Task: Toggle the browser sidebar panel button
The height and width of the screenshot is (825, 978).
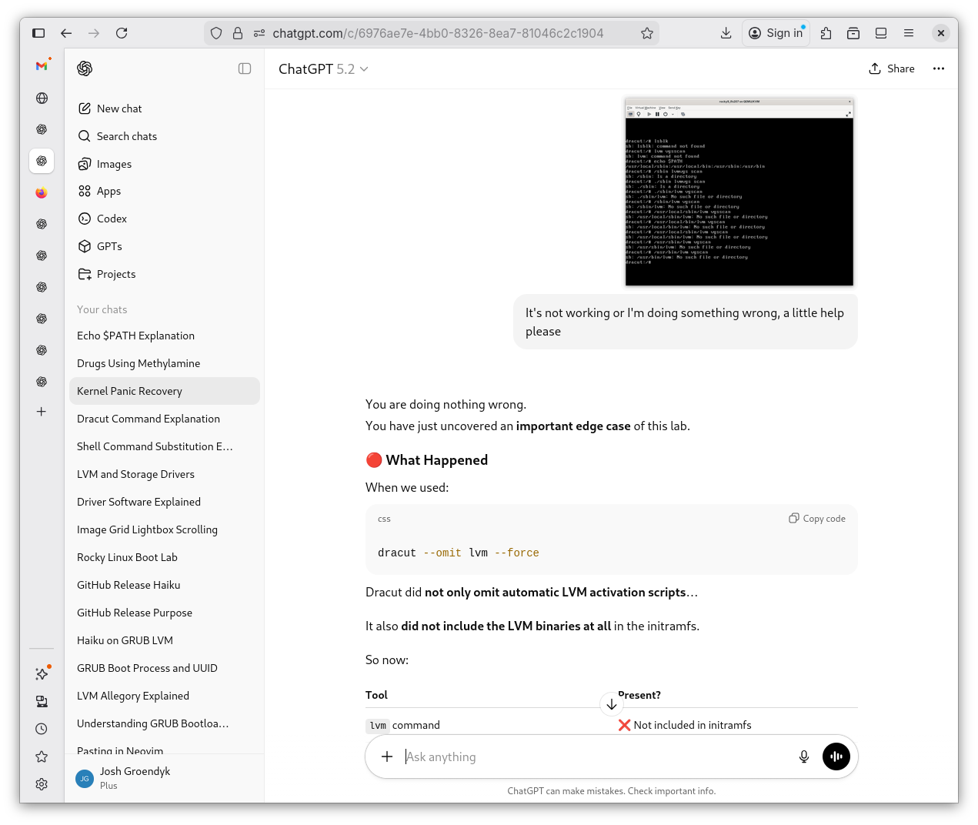Action: pyautogui.click(x=38, y=33)
